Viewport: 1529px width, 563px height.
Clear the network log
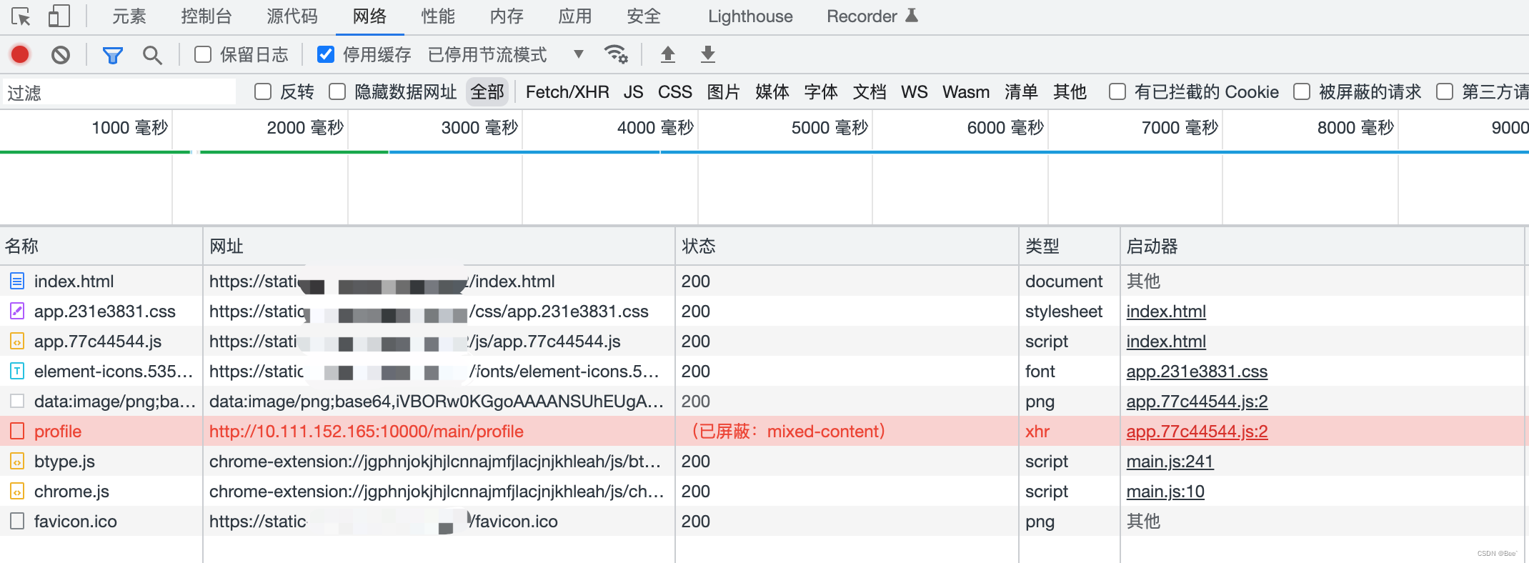tap(61, 54)
